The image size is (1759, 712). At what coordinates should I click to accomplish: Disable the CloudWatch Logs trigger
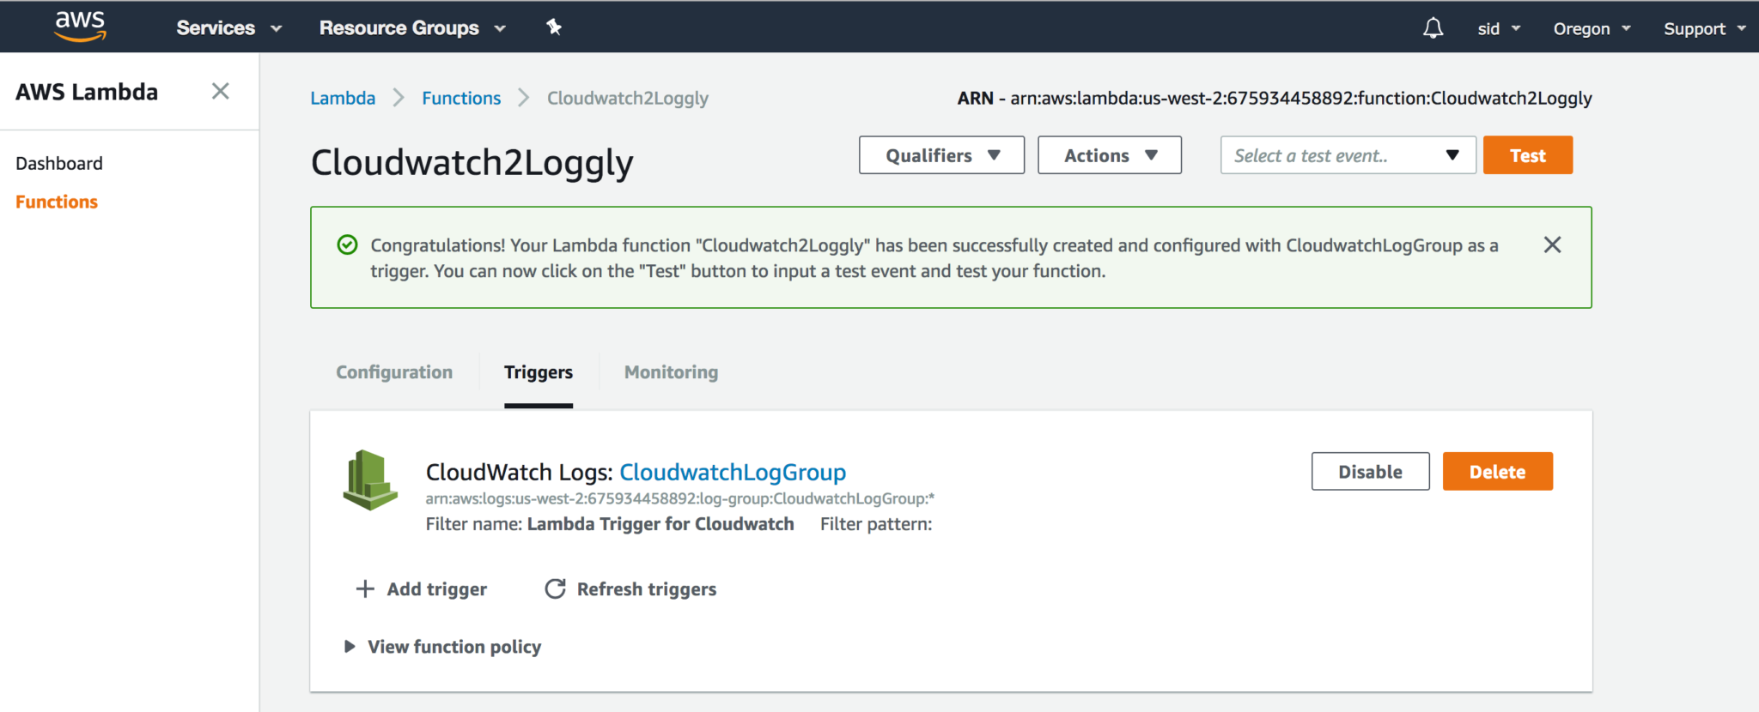[x=1370, y=472]
